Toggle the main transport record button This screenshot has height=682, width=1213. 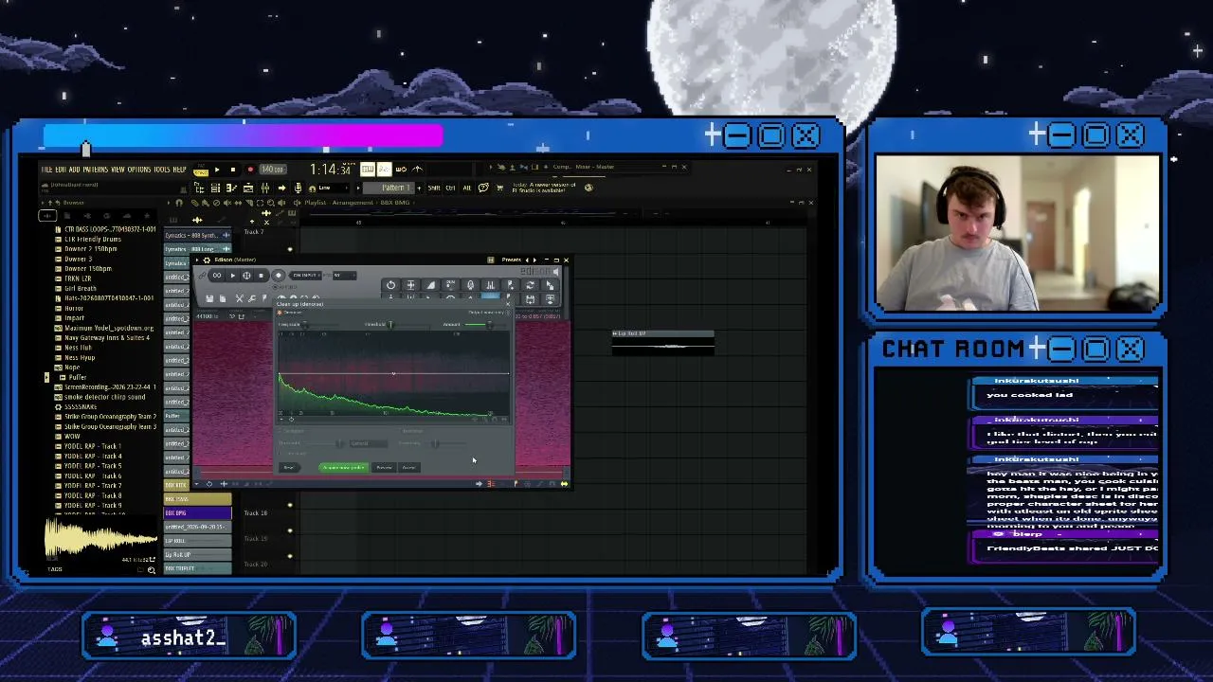point(250,170)
